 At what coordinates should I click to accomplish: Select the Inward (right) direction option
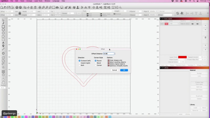[x=80, y=63]
